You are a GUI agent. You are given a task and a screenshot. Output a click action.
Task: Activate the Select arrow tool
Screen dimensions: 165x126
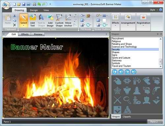24,20
